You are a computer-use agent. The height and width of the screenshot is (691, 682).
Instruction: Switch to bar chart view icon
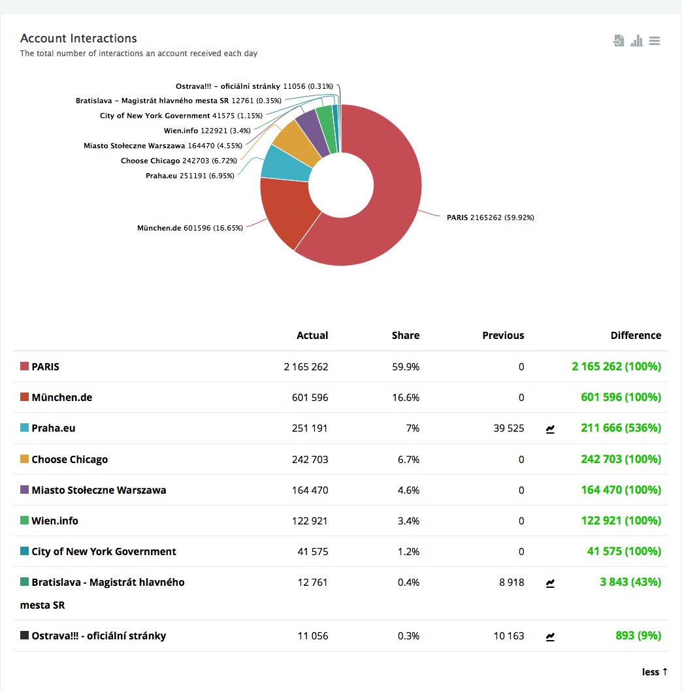point(636,40)
